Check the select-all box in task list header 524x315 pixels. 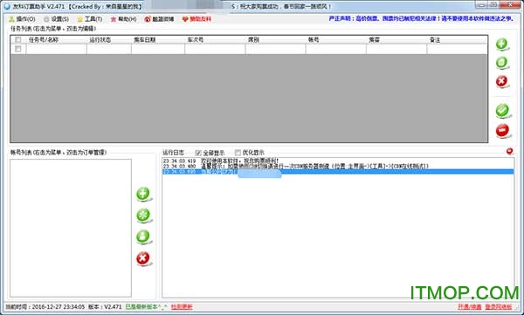pos(18,40)
